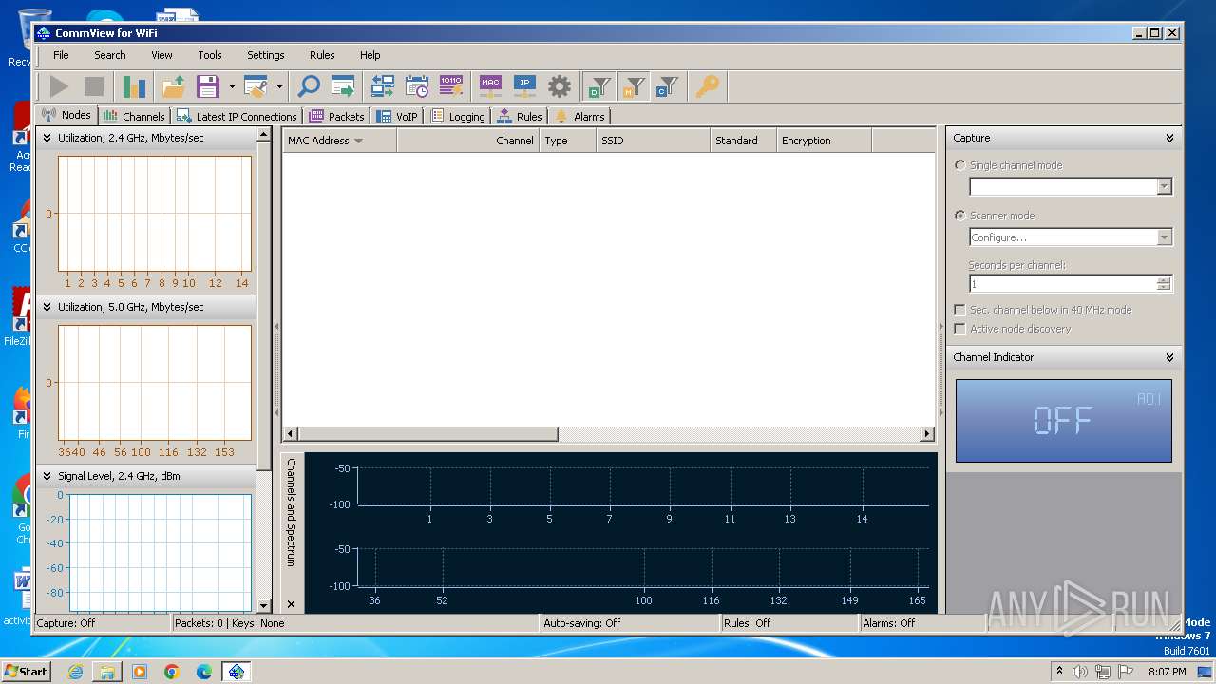The height and width of the screenshot is (684, 1216).
Task: Sort by the Type column header
Action: pyautogui.click(x=568, y=141)
